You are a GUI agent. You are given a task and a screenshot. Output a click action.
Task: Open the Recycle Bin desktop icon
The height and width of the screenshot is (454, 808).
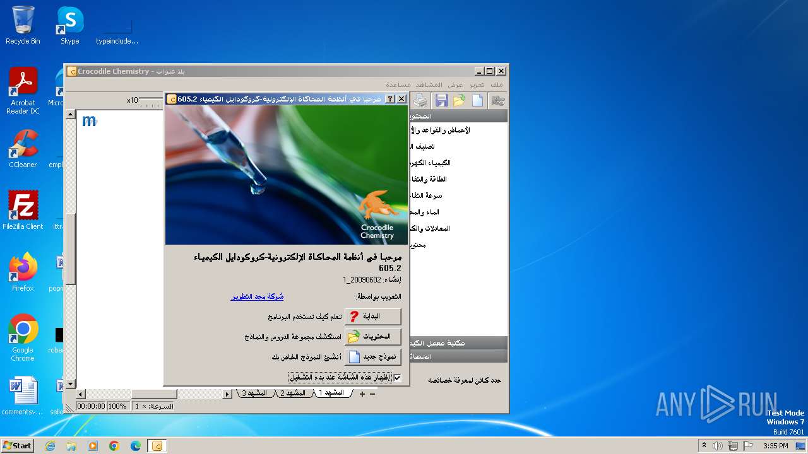pos(23,26)
